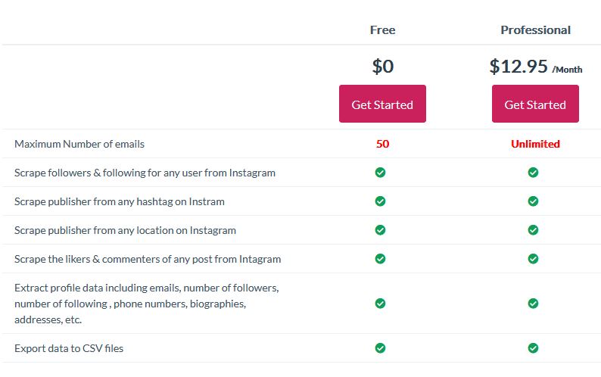This screenshot has width=601, height=377.
Task: Click Free checkmark for hashtag publisher scraping
Action: coord(380,201)
